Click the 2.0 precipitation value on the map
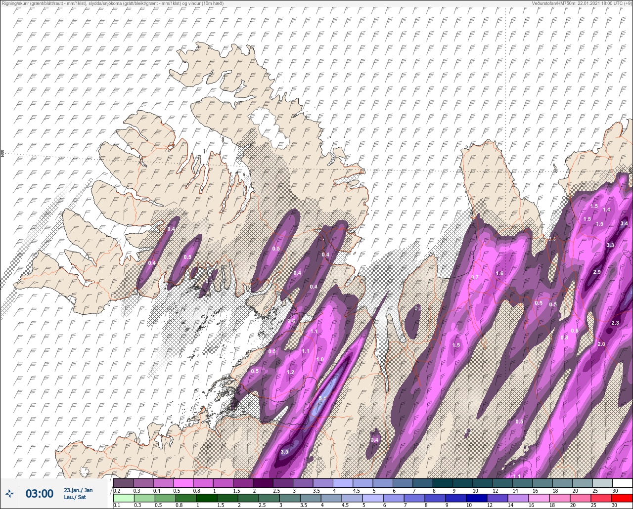The width and height of the screenshot is (633, 509). pos(601,344)
